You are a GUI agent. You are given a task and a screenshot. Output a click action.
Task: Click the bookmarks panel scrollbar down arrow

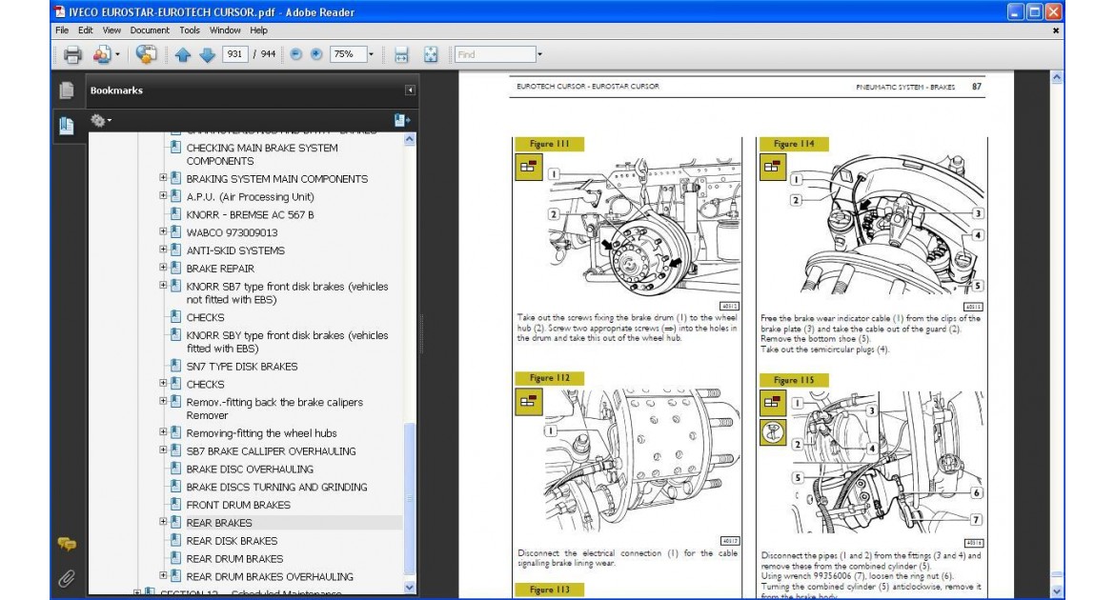tap(410, 588)
